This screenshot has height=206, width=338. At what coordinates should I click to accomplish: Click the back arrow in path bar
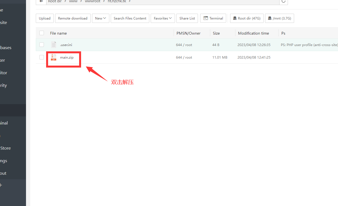point(41,1)
